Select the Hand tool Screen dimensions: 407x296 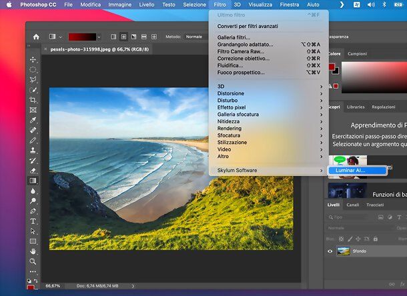tap(33, 251)
